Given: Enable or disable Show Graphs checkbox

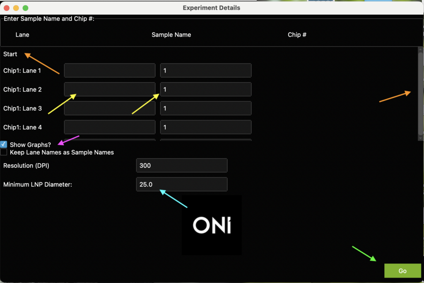Looking at the screenshot, I should click(x=4, y=144).
